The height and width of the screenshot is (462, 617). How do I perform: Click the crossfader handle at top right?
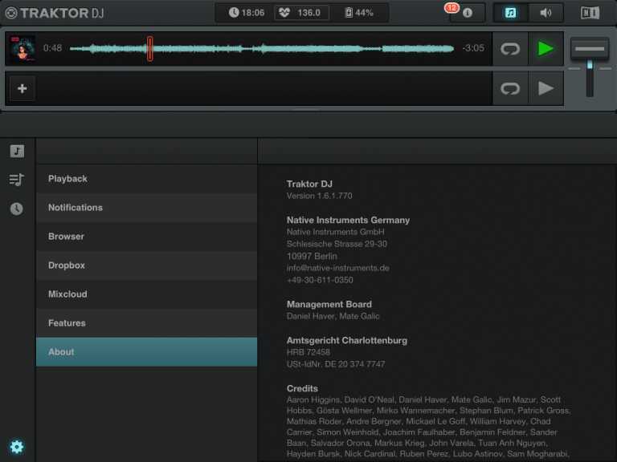point(590,49)
